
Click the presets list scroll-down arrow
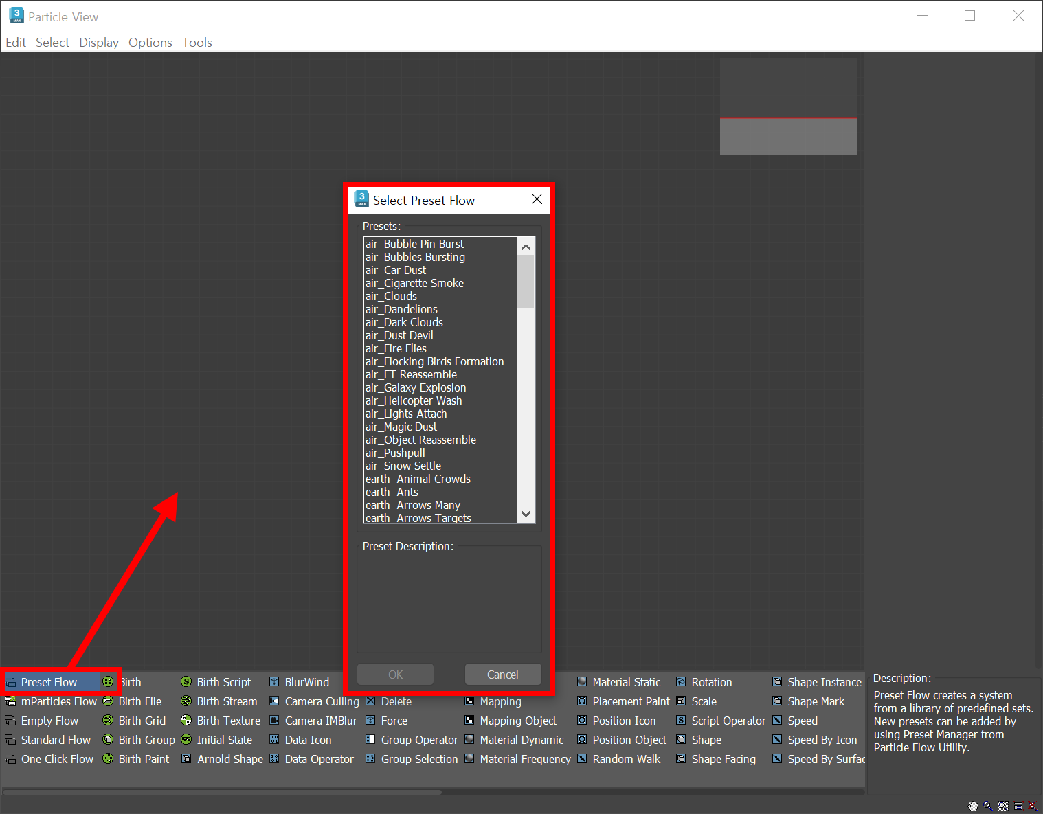pyautogui.click(x=526, y=514)
